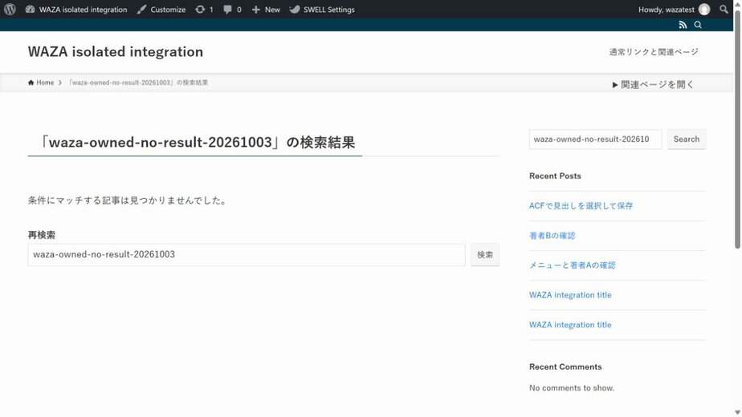Viewport: 742px width, 417px height.
Task: Click the search results breadcrumb text
Action: [137, 83]
